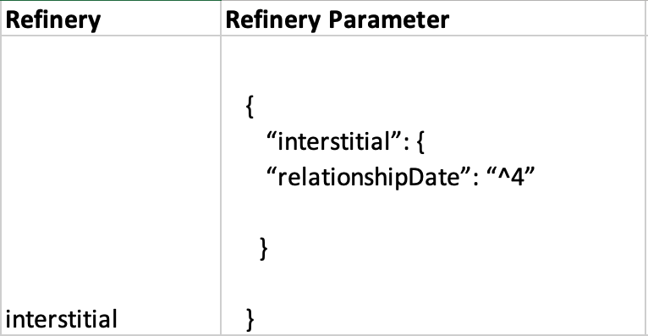
Task: Click the final closing curly brace at the bottom
Action: 250,319
